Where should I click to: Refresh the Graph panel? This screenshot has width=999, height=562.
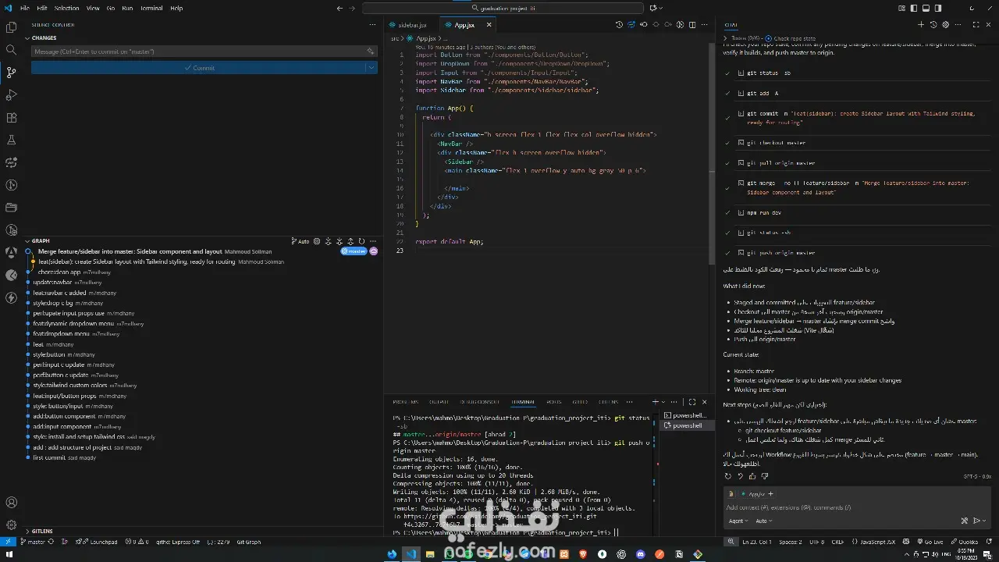pyautogui.click(x=361, y=241)
